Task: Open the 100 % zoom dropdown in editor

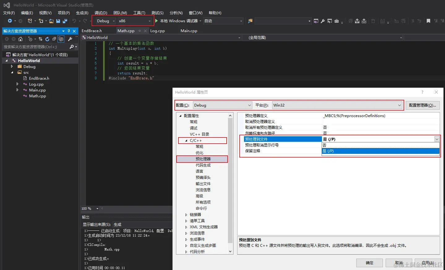Action: pos(97,209)
